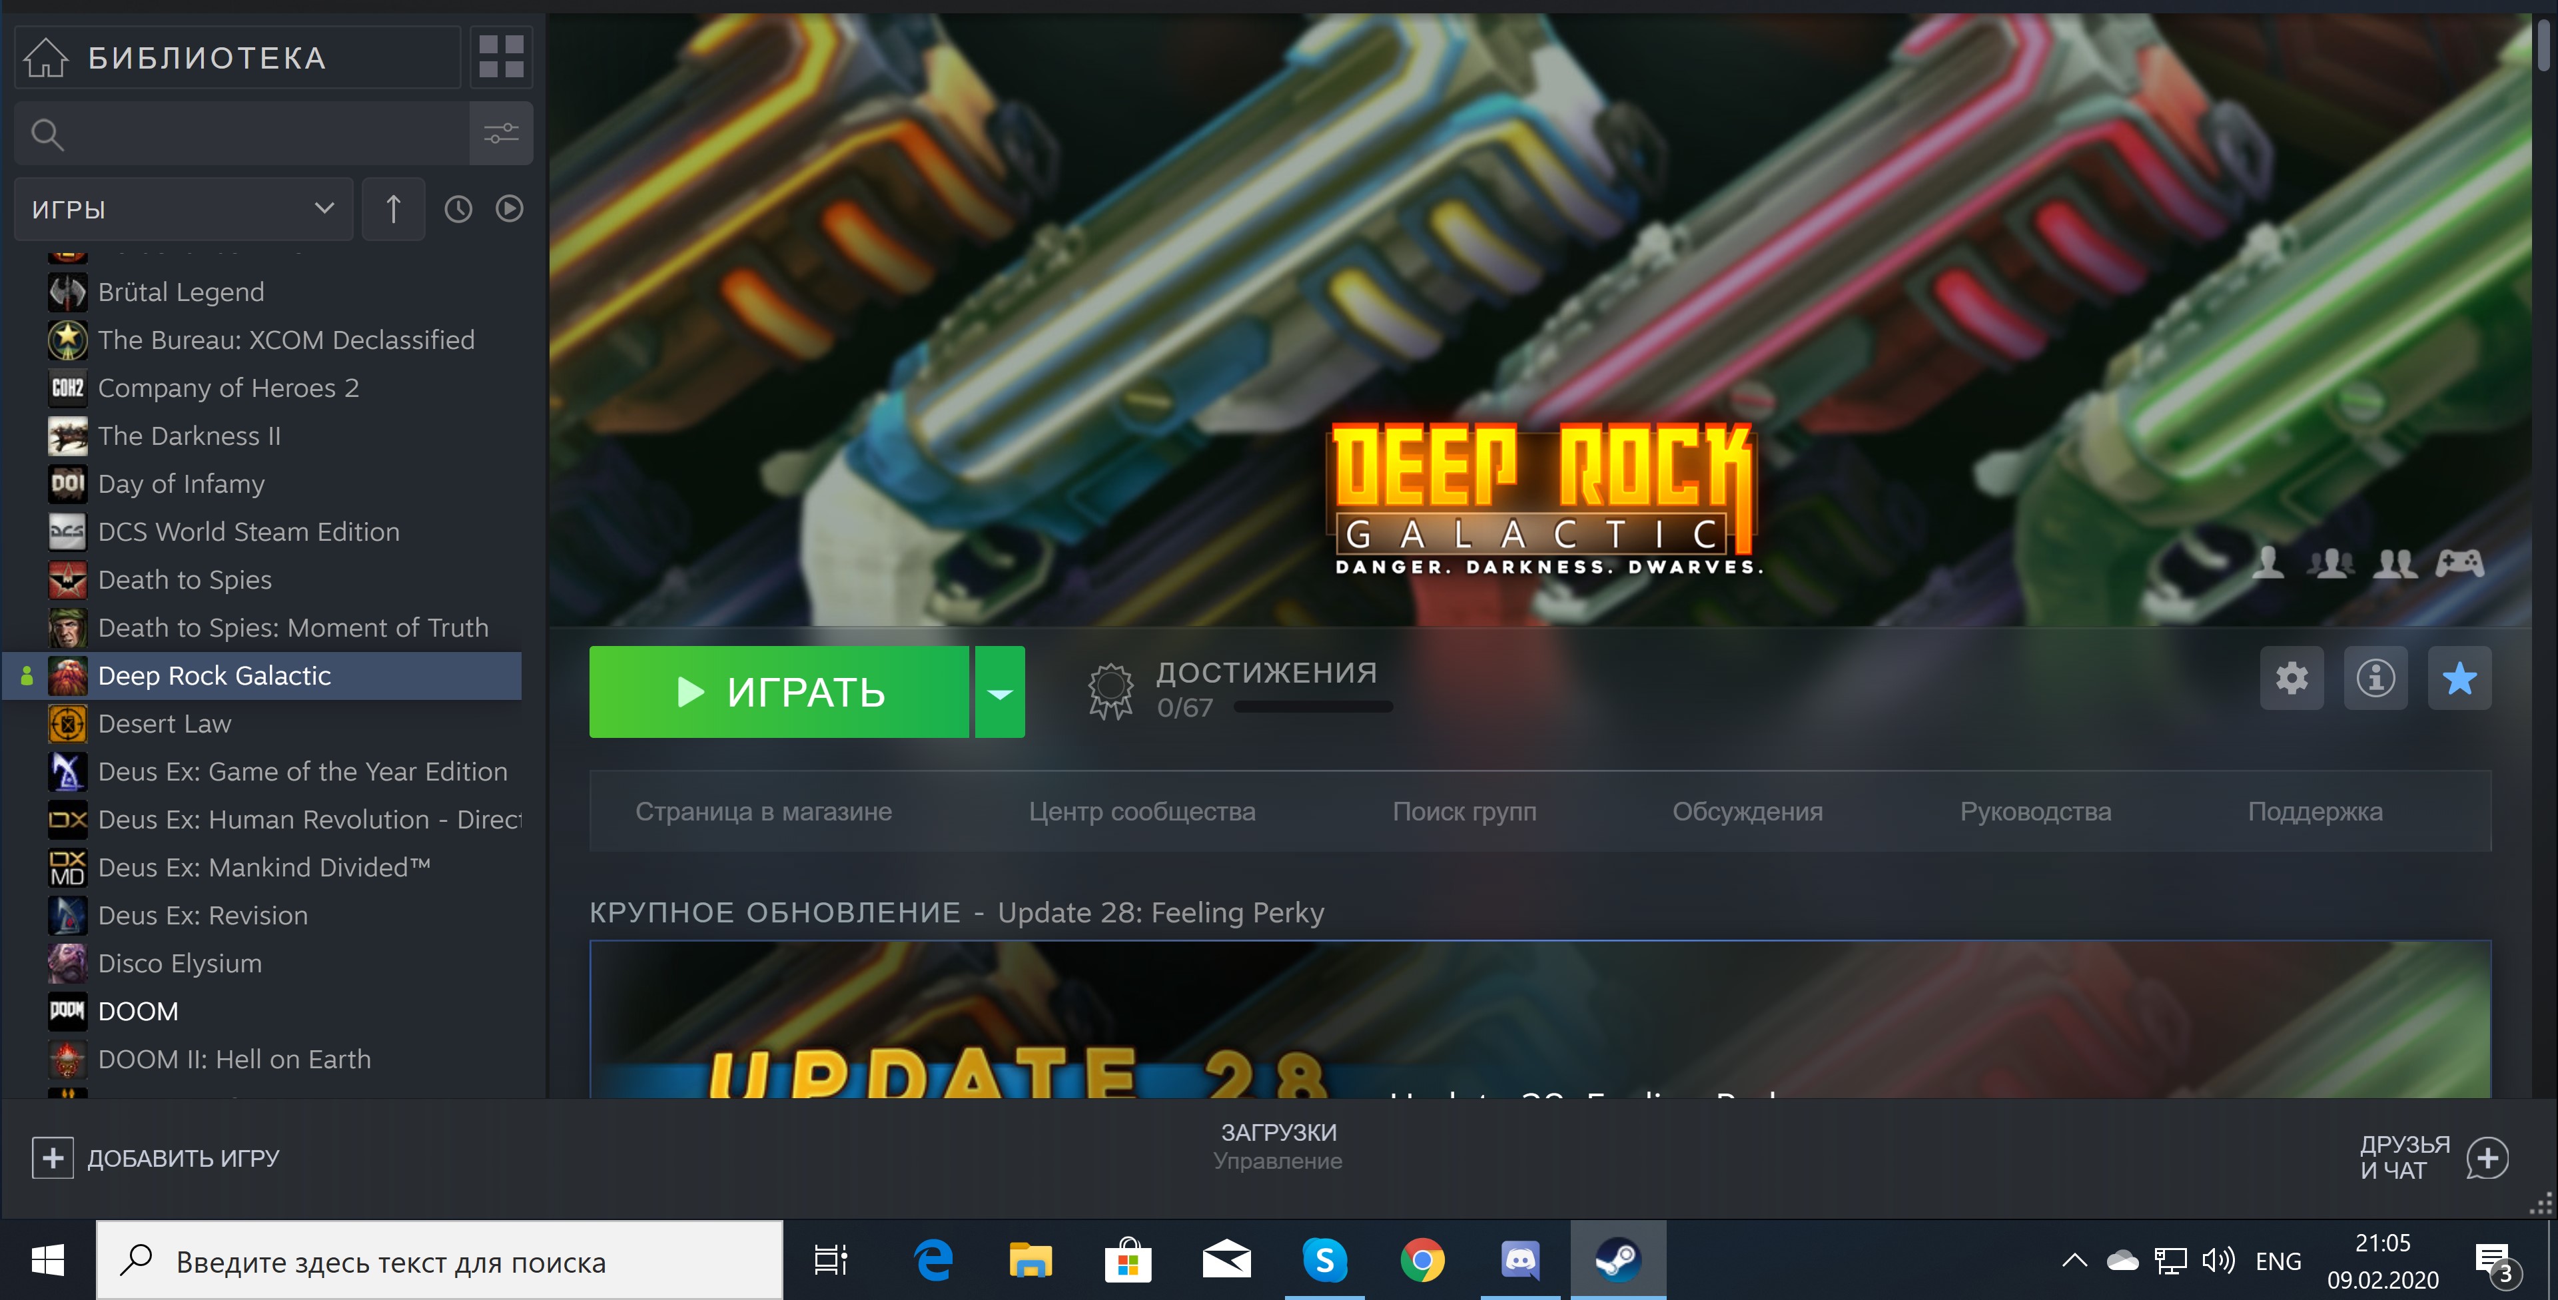Open Discord from taskbar

pyautogui.click(x=1520, y=1260)
